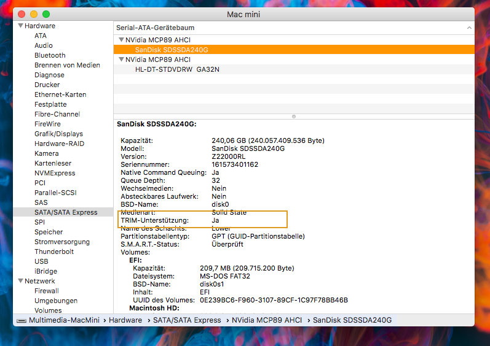This screenshot has height=346, width=490.
Task: Click the Multimedia-MacMini computer icon in path bar
Action: coord(22,320)
